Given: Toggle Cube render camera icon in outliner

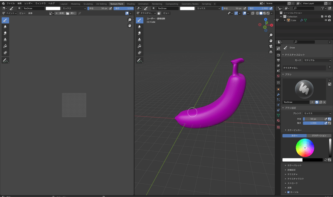Looking at the screenshot, I should (x=329, y=20).
